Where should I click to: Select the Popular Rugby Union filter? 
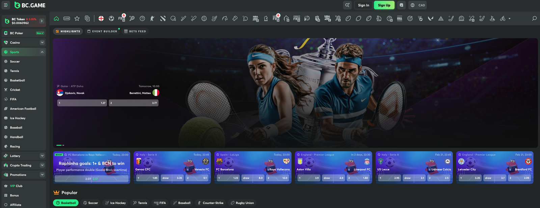pyautogui.click(x=242, y=203)
